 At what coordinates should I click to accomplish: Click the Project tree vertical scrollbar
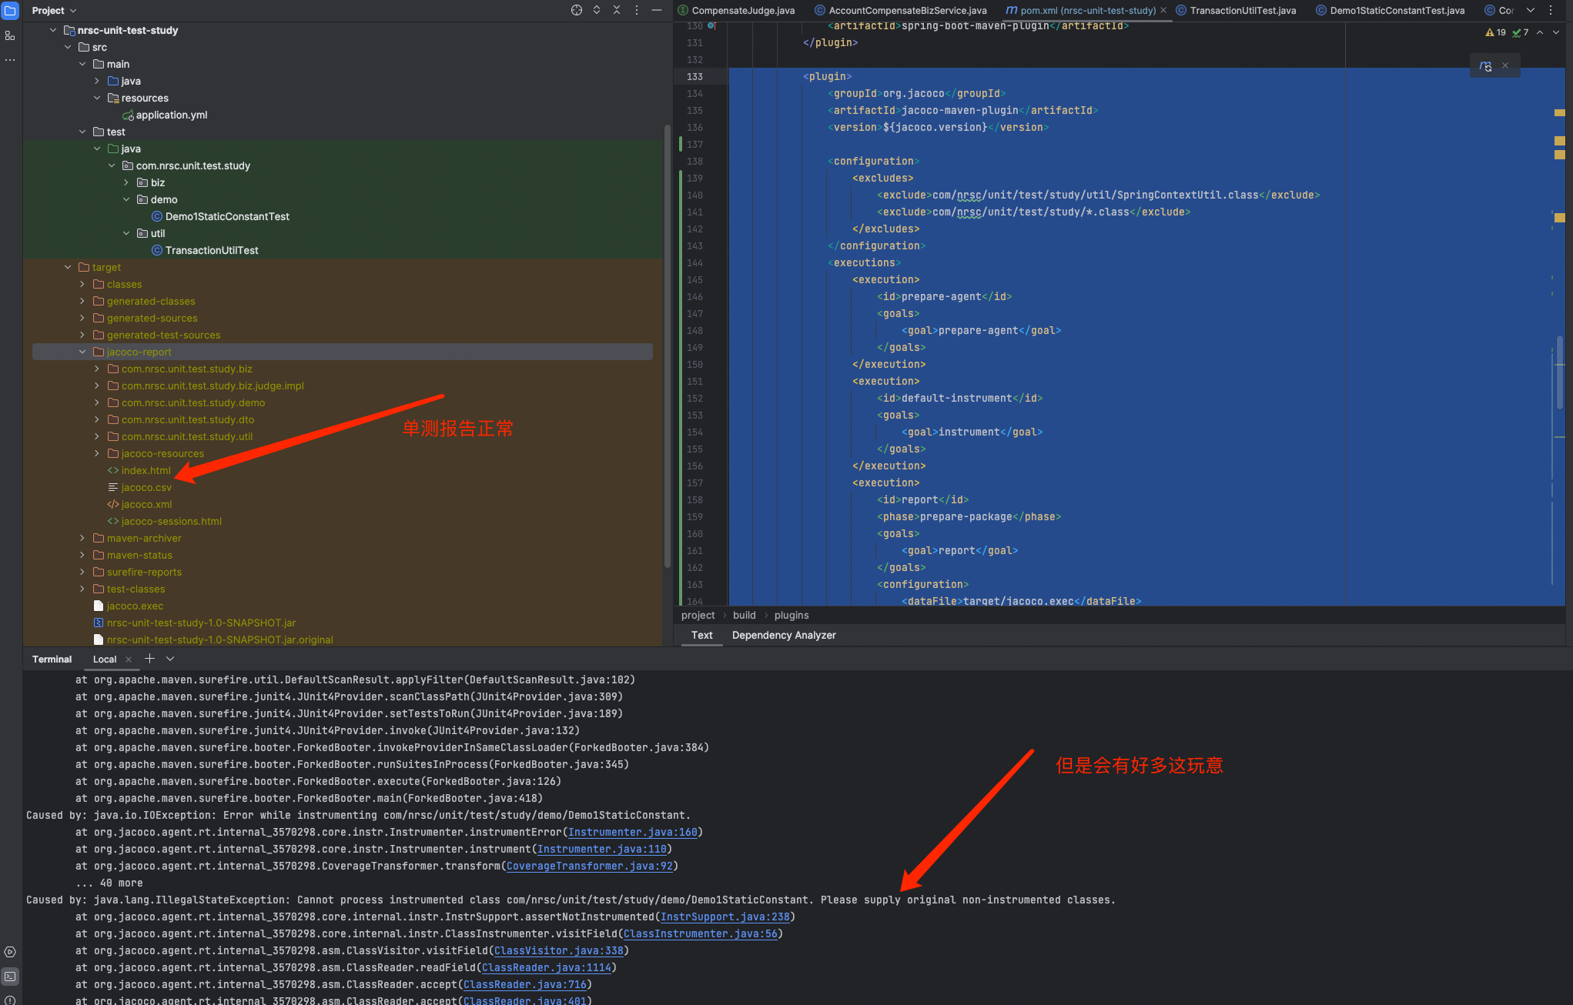pos(667,346)
